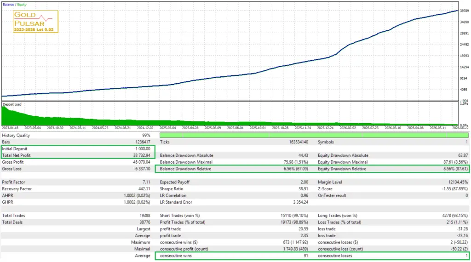Click the consecutive loss (count) value -50.22 (2)
This screenshot has width=471, height=262.
tap(459, 249)
